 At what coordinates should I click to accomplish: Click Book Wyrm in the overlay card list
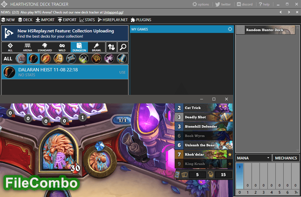pyautogui.click(x=204, y=136)
